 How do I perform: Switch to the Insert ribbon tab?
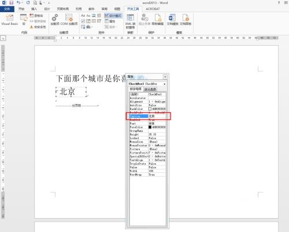(34, 9)
